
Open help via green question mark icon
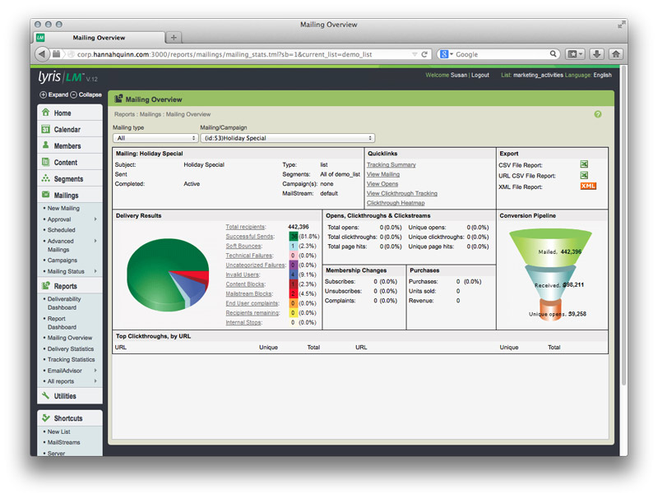pos(598,114)
